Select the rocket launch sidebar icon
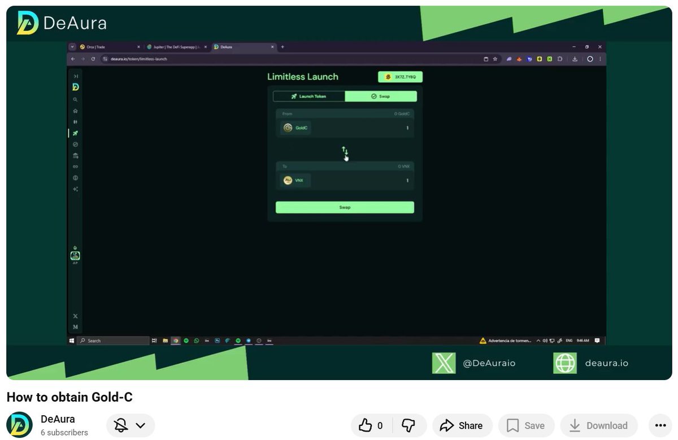Screen dimensions: 678x440 76,133
